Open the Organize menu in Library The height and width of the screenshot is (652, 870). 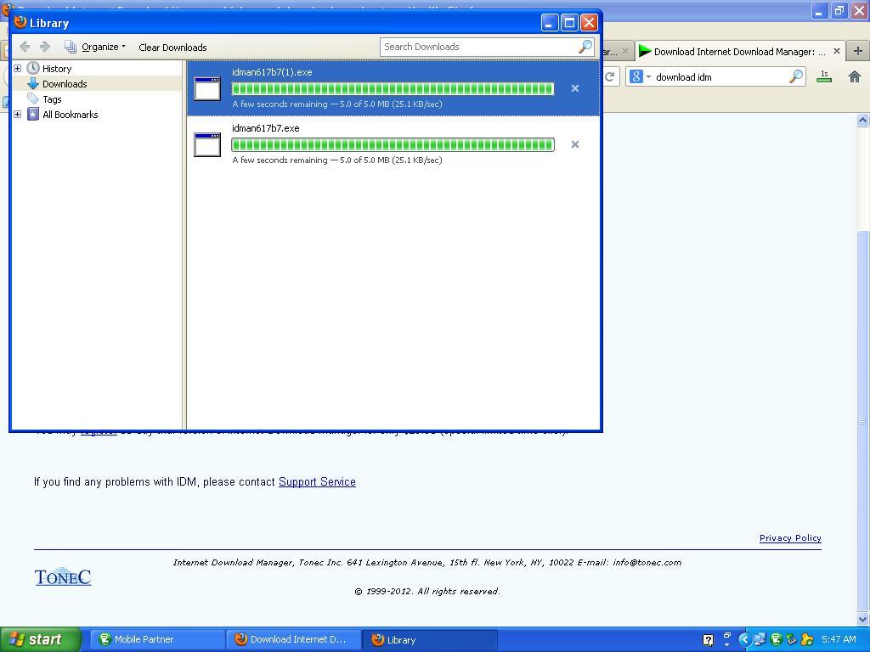pyautogui.click(x=95, y=47)
